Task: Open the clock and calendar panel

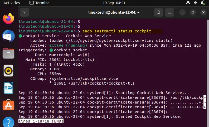Action: [114, 3]
